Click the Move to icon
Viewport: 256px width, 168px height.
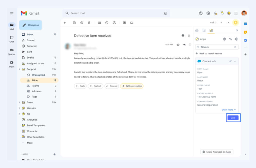coord(124,23)
